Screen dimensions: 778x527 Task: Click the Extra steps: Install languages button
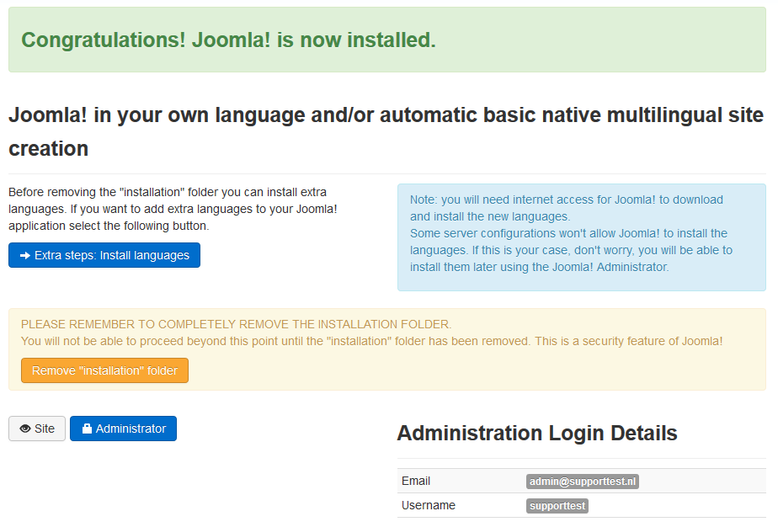[104, 255]
